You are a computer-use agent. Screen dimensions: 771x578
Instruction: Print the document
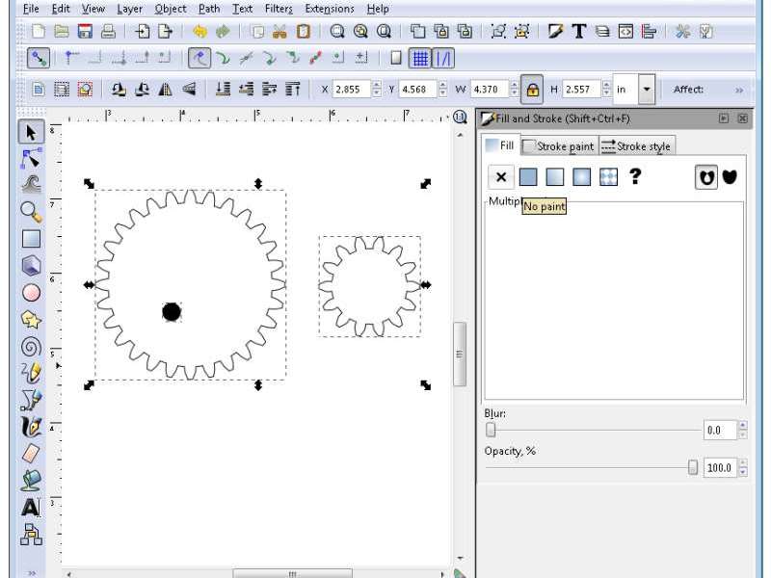[108, 32]
